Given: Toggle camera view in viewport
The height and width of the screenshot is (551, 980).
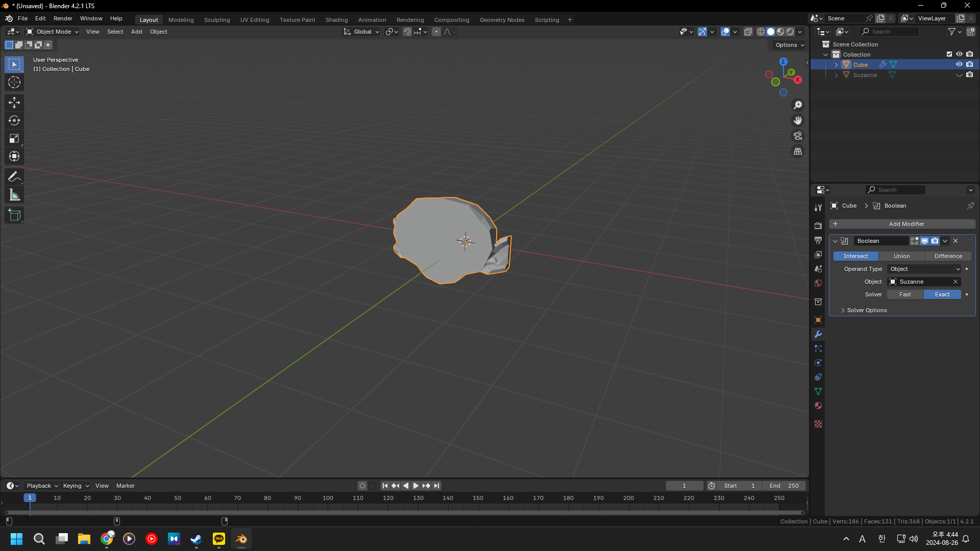Looking at the screenshot, I should [798, 136].
